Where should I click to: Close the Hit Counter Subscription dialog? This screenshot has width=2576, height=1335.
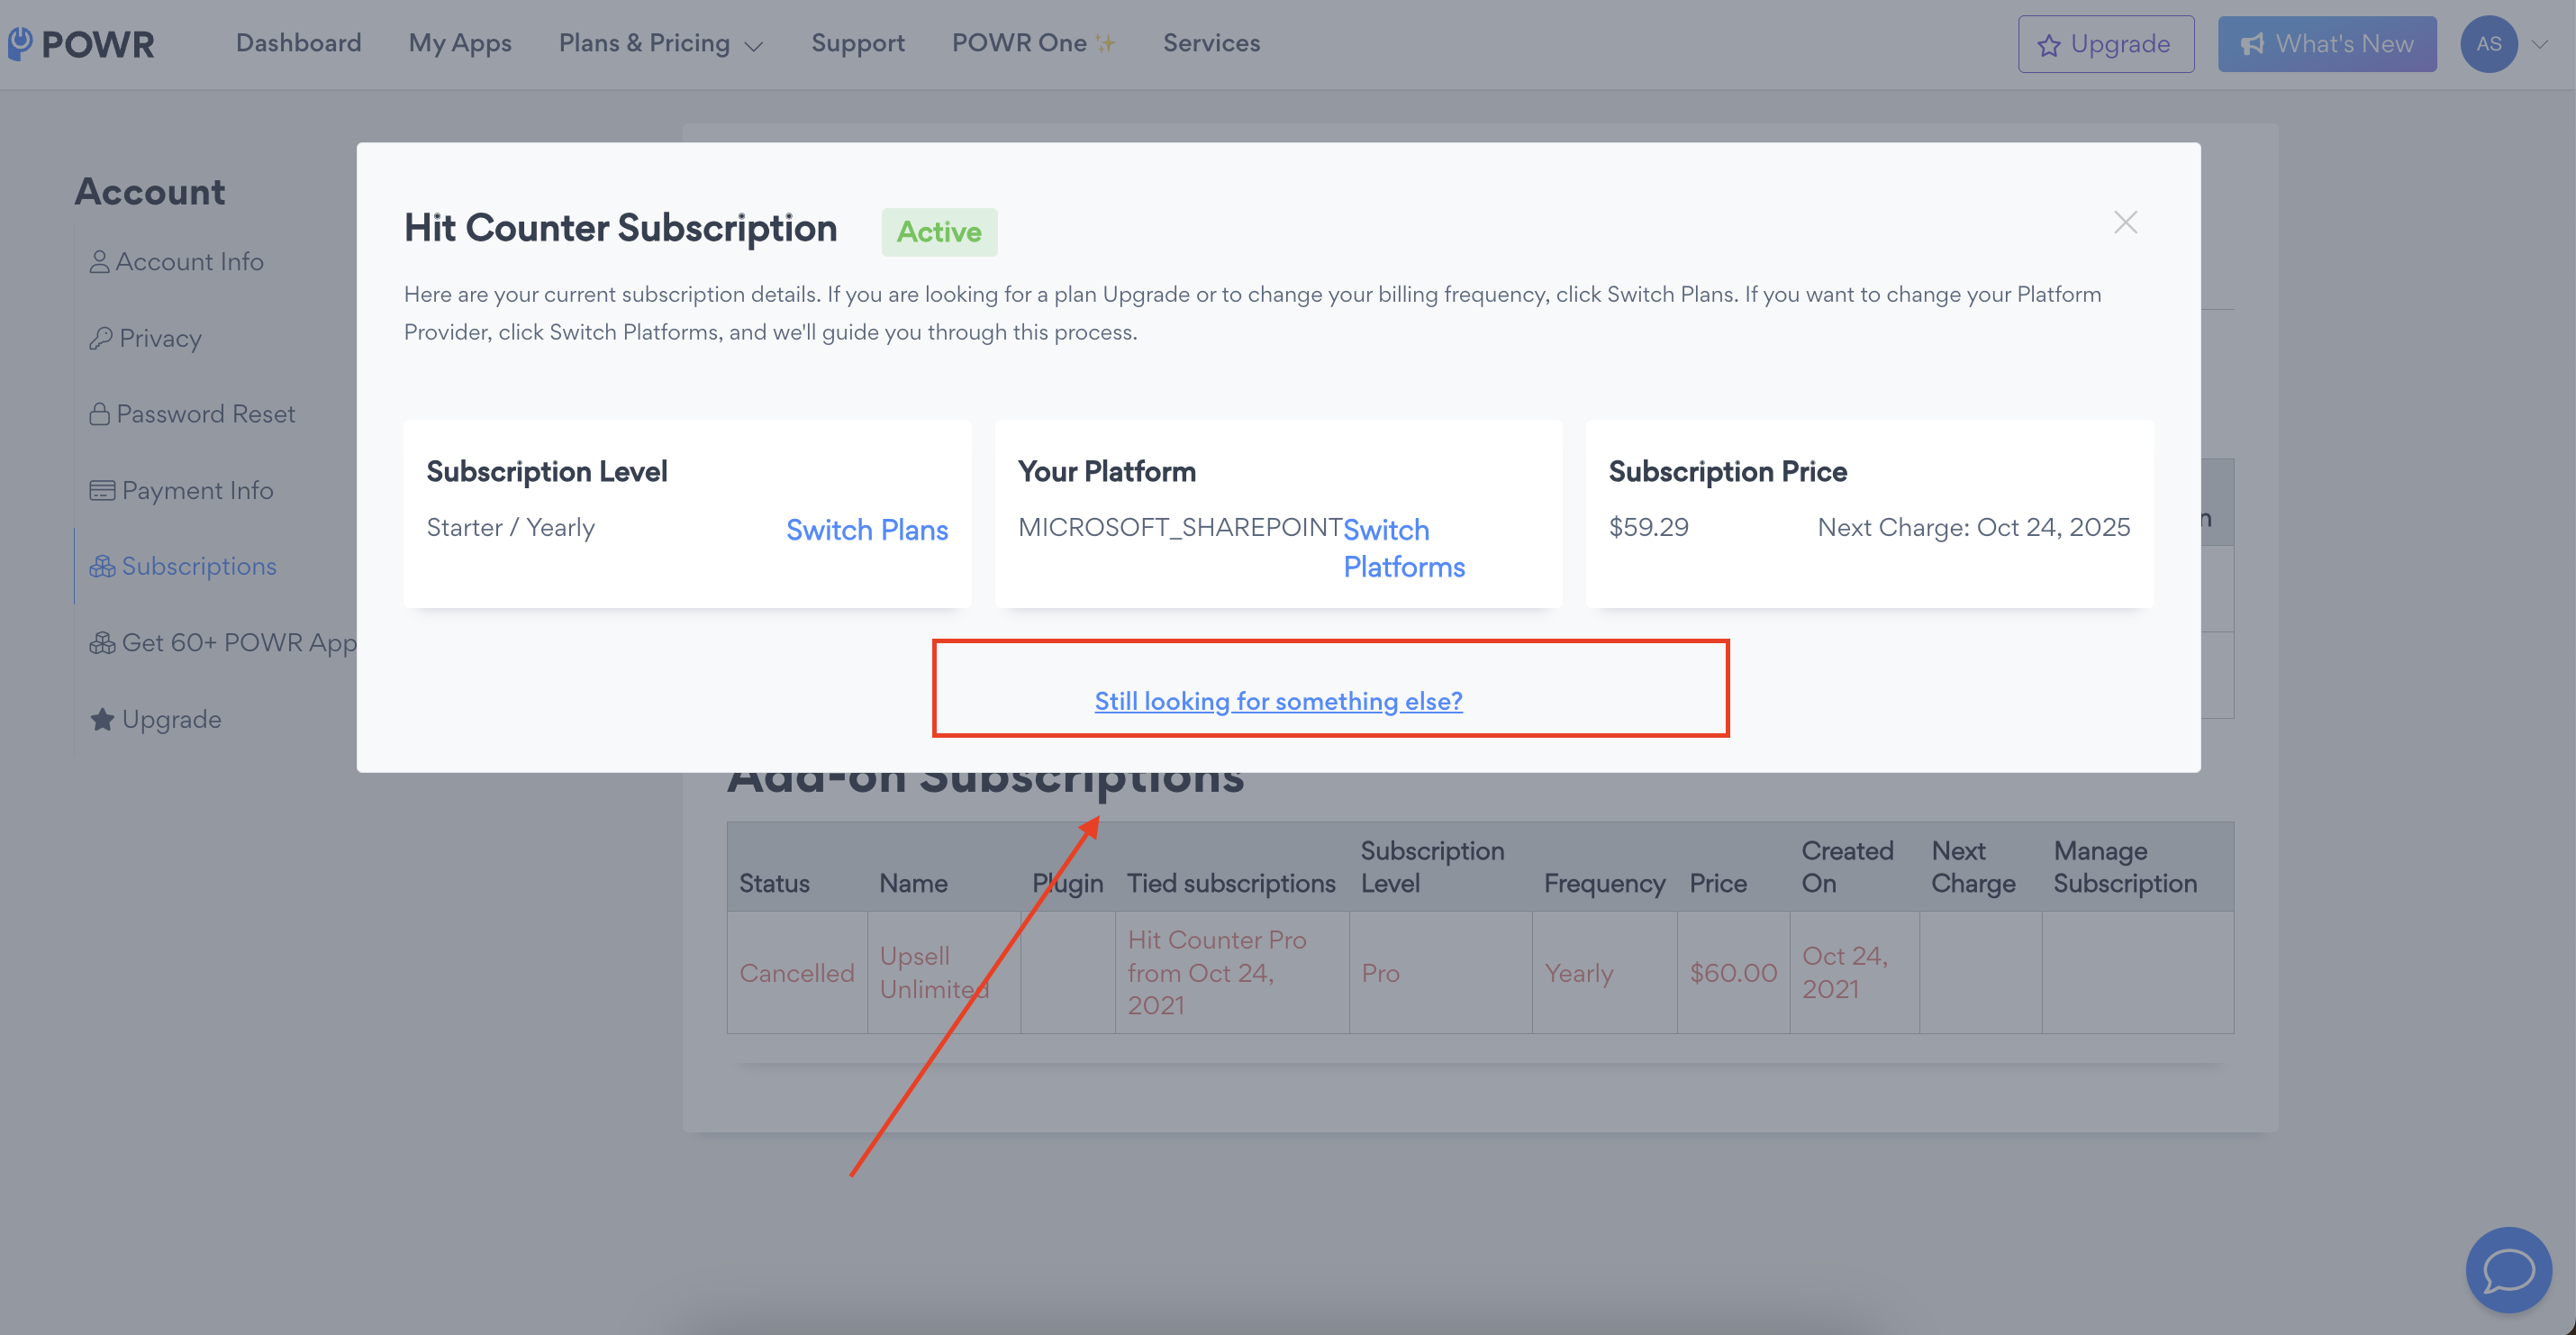[2126, 222]
